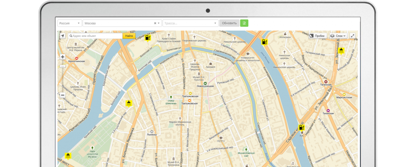Open the Слои layers dropdown
Viewport: 416px width, 167px height.
[338, 36]
